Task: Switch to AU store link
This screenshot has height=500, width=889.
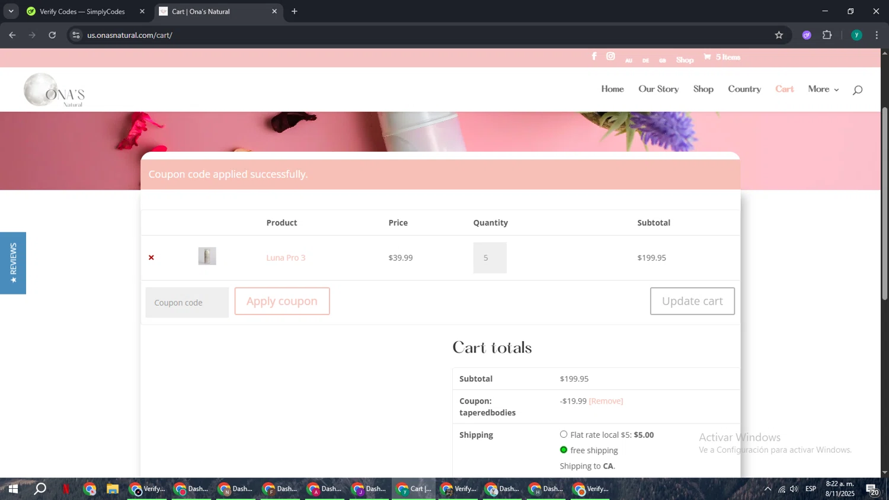Action: pyautogui.click(x=629, y=60)
